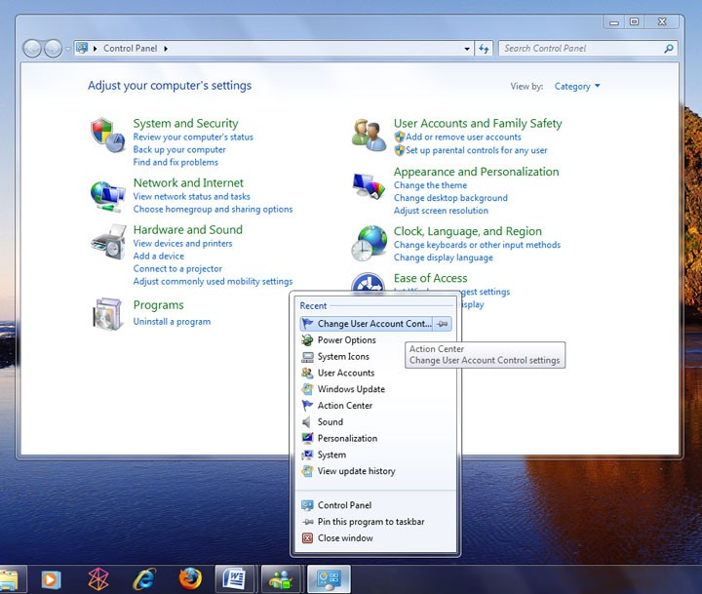Choose Close window in jump list
Viewport: 702px width, 594px height.
click(x=375, y=538)
